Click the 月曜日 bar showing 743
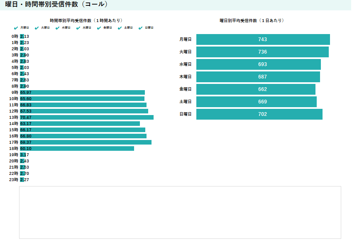Screen dimensions: 352x243 click(263, 39)
